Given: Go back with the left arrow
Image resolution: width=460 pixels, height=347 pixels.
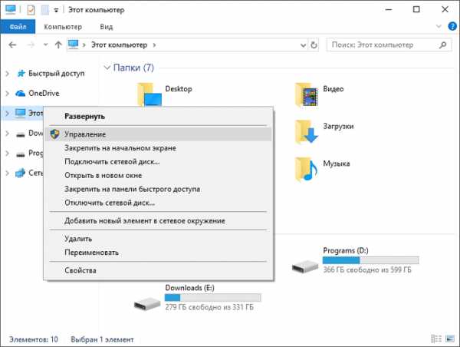Looking at the screenshot, I should pos(12,45).
